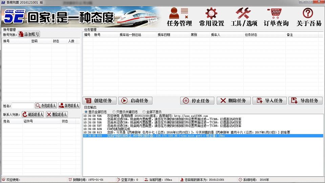The height and width of the screenshot is (183, 325).
Task: Click 您目前的版本为 status bar icon
Action: (x=182, y=180)
